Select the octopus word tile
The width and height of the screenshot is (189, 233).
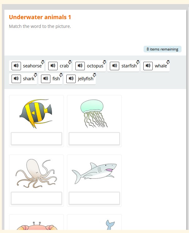(89, 66)
